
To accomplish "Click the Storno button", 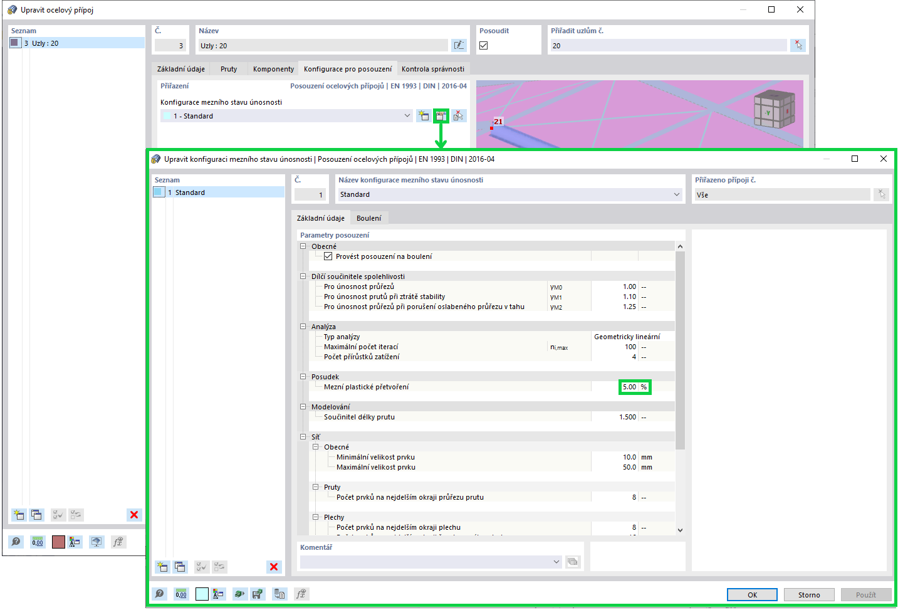I will point(809,595).
